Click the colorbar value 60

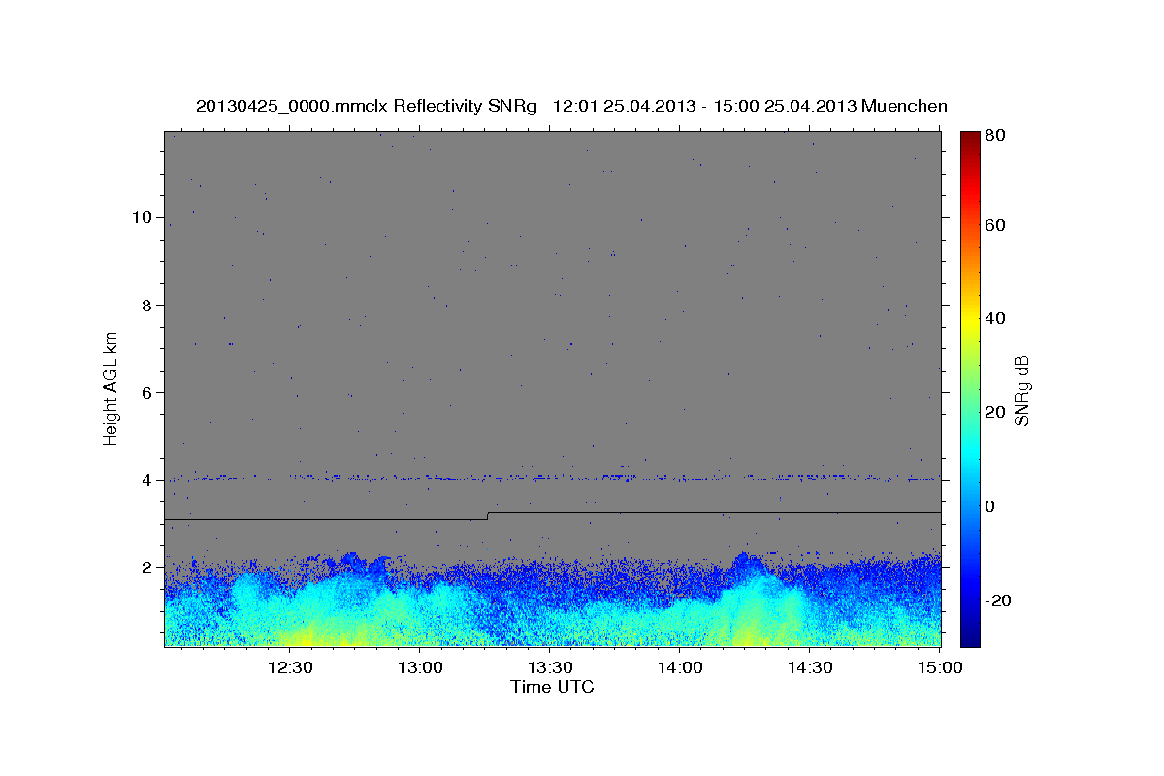995,225
